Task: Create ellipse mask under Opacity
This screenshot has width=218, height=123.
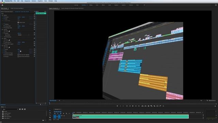Action: 4,31
